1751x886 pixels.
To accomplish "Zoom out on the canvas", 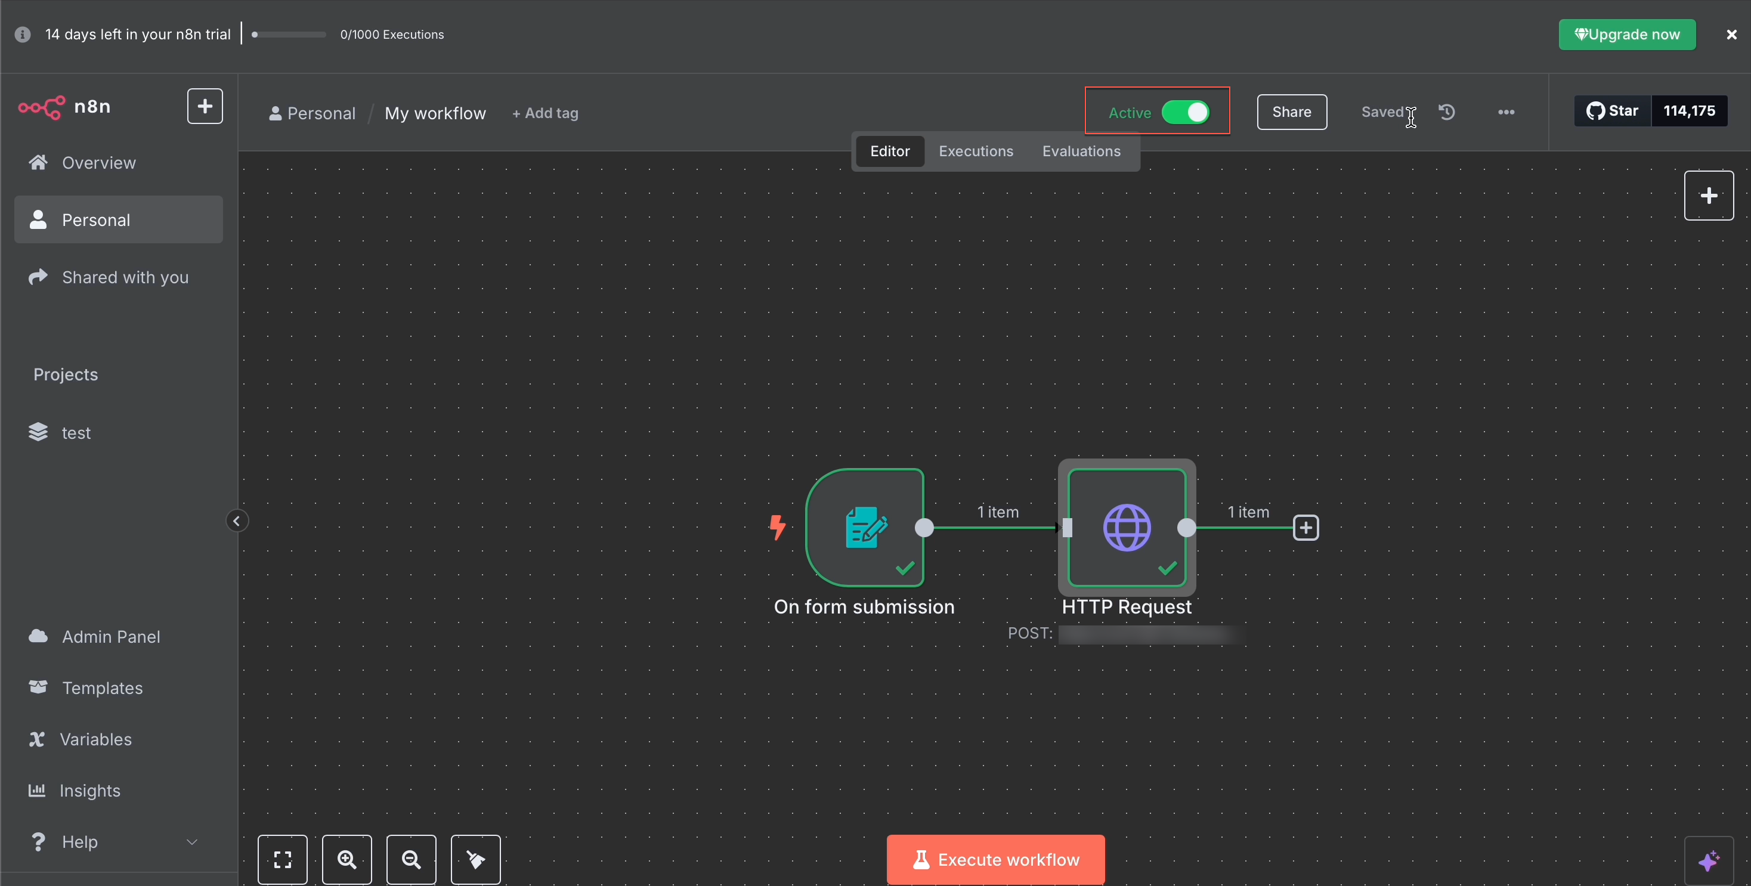I will [412, 860].
